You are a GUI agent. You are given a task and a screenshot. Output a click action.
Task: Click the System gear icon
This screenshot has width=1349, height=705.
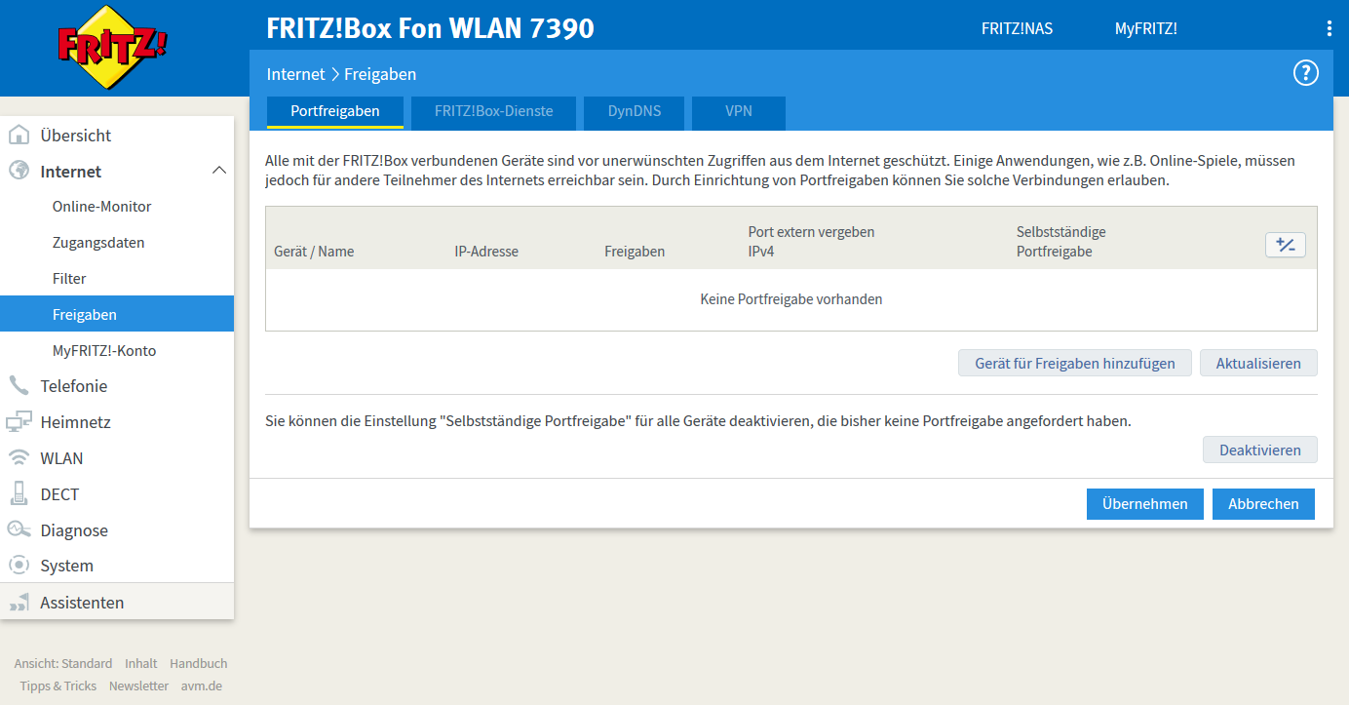coord(19,565)
